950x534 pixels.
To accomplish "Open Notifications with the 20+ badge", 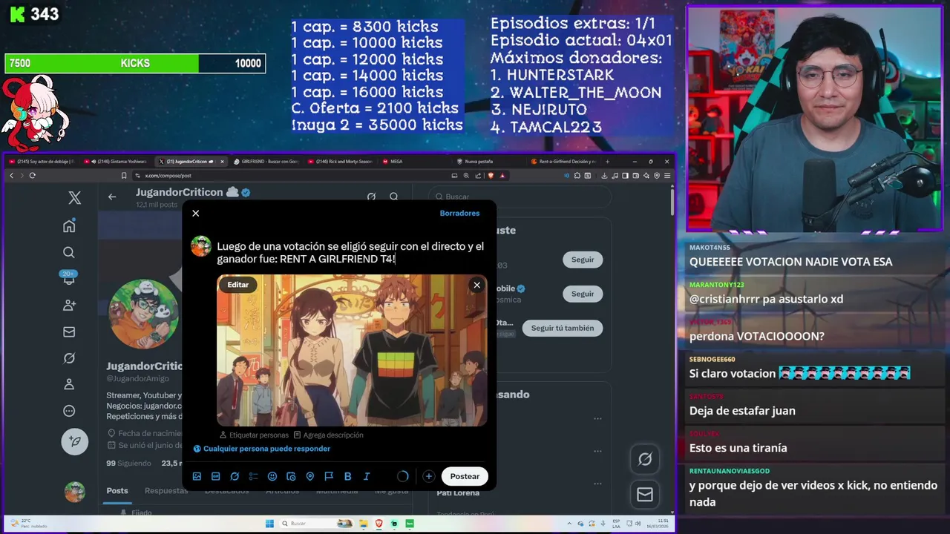I will tap(69, 278).
